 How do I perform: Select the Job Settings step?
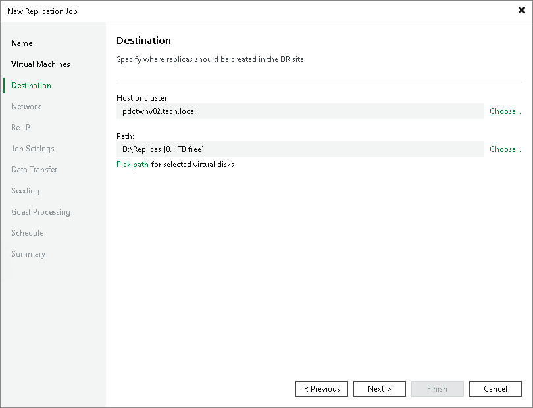point(32,148)
